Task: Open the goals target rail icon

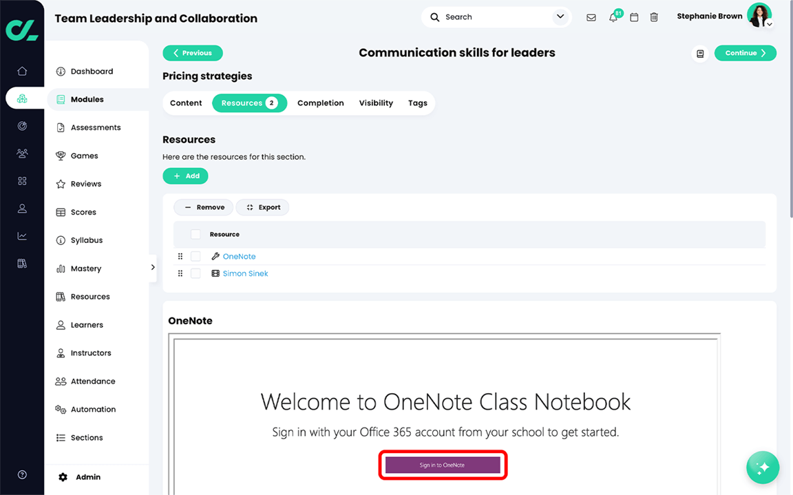Action: tap(22, 126)
